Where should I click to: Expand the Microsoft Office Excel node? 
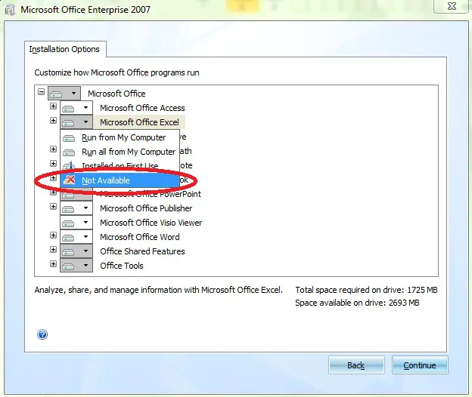(x=53, y=121)
